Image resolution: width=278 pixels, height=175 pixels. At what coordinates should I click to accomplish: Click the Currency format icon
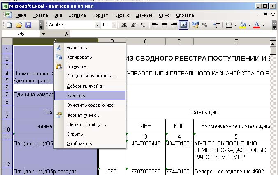(195, 25)
